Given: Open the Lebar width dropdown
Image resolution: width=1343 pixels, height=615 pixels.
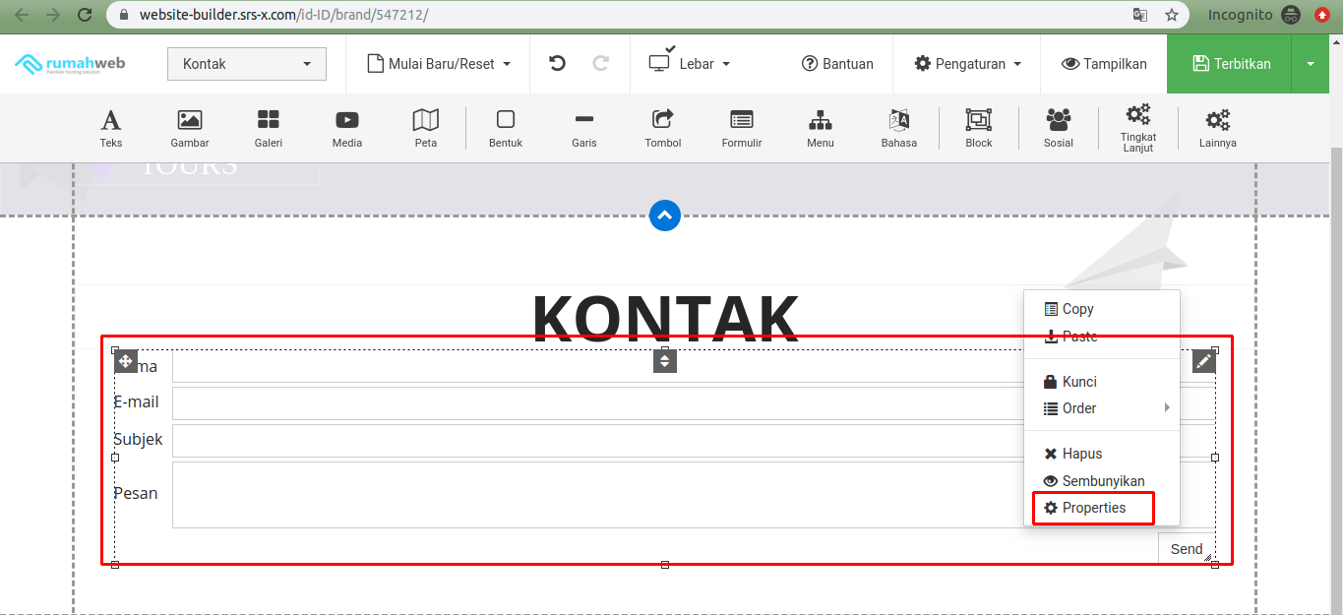Looking at the screenshot, I should pyautogui.click(x=689, y=64).
